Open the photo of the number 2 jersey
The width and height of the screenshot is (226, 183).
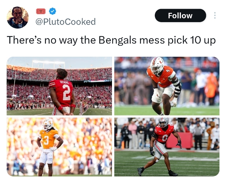[x=59, y=86]
